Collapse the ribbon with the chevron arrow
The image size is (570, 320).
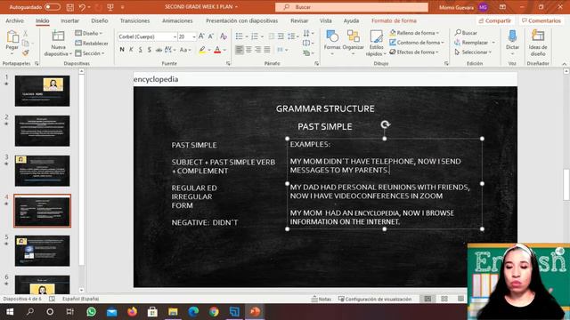(564, 64)
